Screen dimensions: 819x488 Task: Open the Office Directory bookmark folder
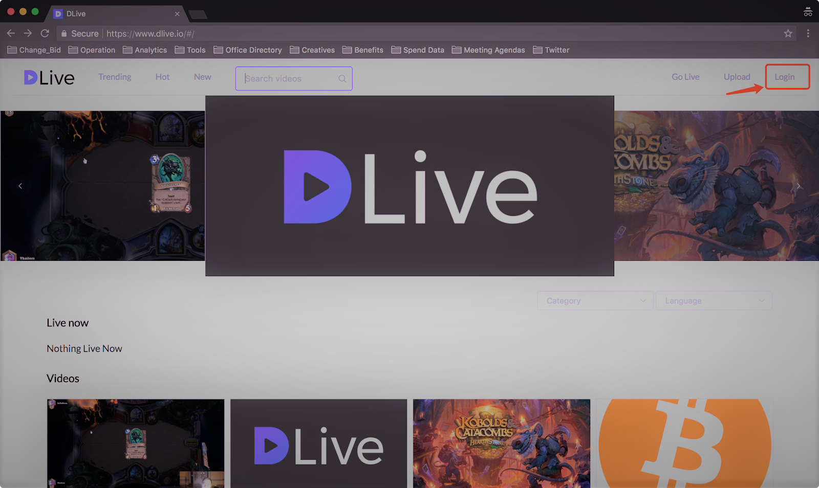248,50
